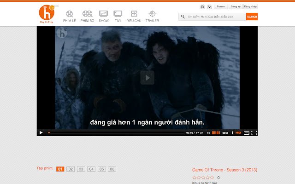Screen dimensions: 295x184
Task: Browse the TRAILER section
Action: pos(152,17)
